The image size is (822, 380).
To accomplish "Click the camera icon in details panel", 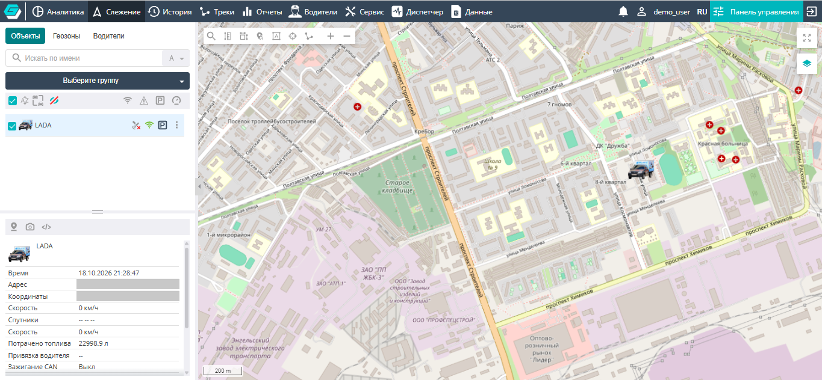I will point(30,227).
